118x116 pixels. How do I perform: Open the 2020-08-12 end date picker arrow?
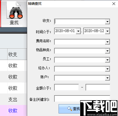(107, 31)
